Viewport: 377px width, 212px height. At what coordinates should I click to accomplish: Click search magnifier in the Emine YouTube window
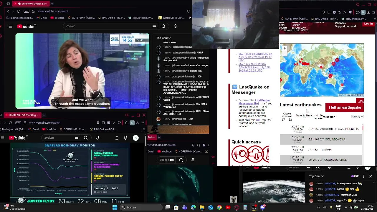(181, 160)
